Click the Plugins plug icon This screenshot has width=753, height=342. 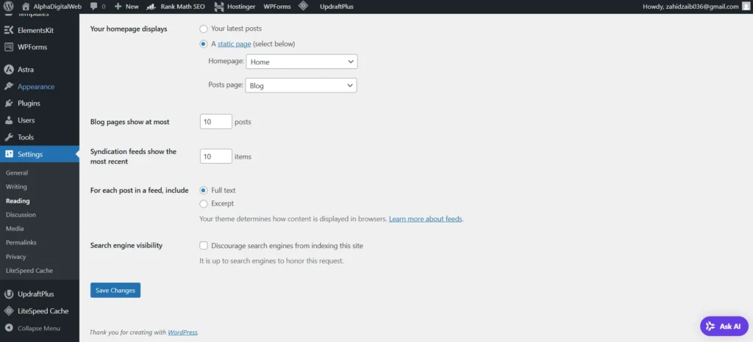click(x=9, y=103)
